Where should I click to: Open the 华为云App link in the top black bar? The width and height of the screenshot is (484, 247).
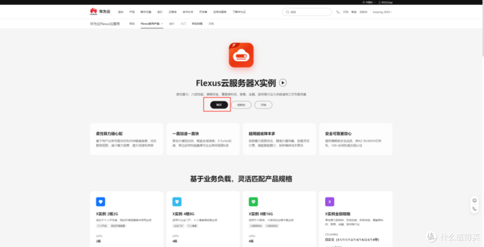(386, 2)
